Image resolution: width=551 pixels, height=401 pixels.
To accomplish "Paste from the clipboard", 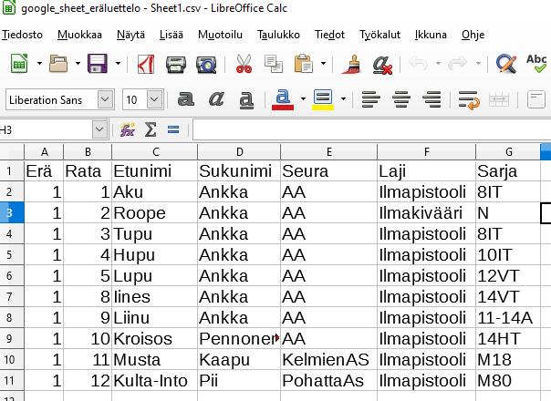I will click(x=304, y=64).
